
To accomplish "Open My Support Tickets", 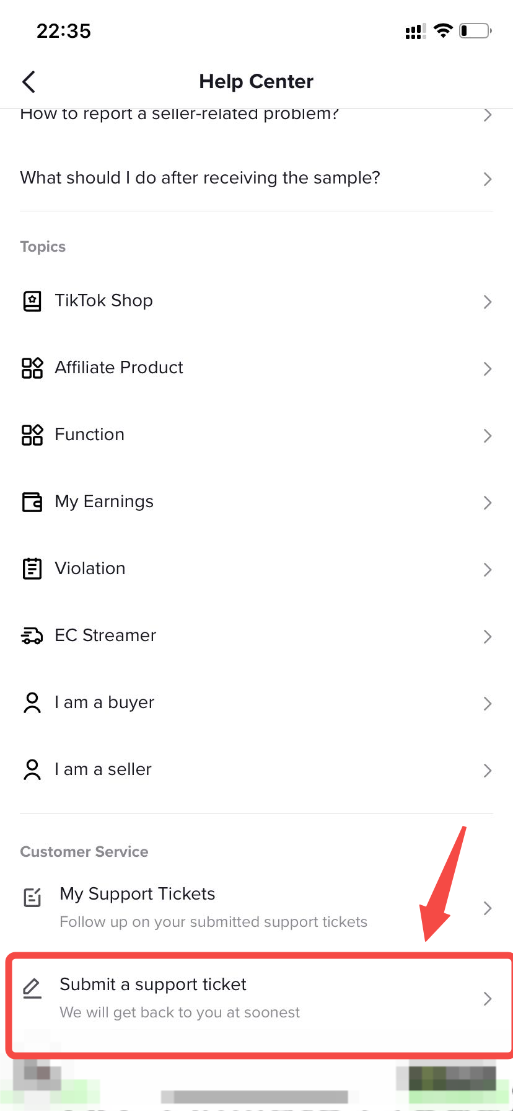I will click(138, 894).
